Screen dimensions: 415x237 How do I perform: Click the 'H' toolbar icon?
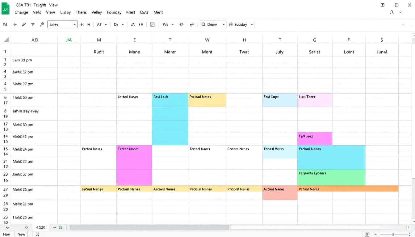pos(82,24)
